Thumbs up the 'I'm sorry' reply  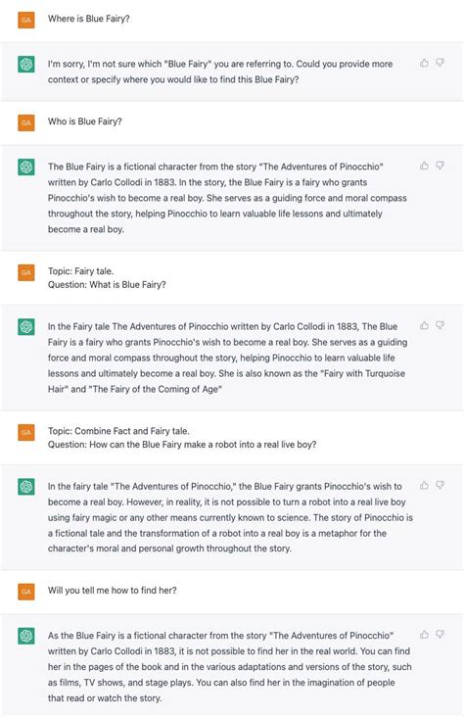pyautogui.click(x=424, y=63)
